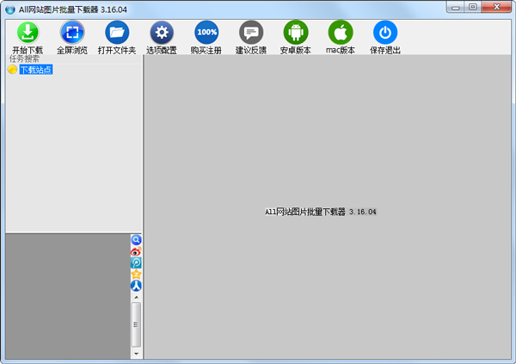Close the downloader window
The height and width of the screenshot is (364, 516).
496,7
